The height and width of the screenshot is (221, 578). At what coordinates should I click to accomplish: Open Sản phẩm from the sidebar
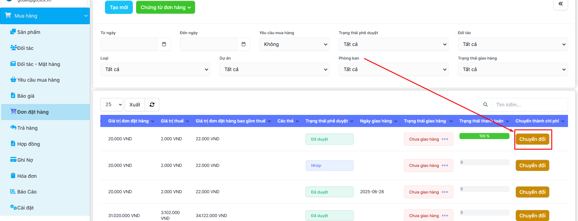pos(29,32)
